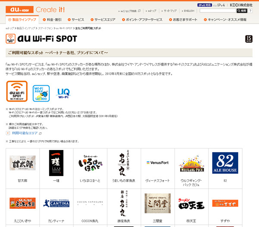Screen dimensions: 259x227
Task: Click the auトップ header link
Action: coord(151,11)
